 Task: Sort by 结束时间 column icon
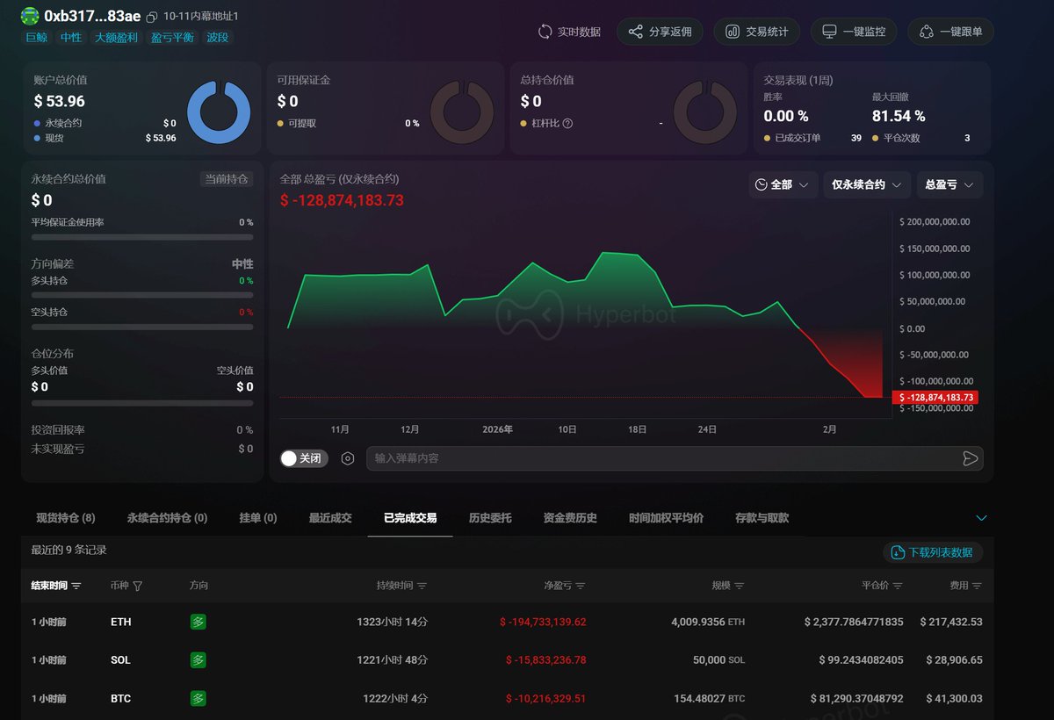(76, 586)
